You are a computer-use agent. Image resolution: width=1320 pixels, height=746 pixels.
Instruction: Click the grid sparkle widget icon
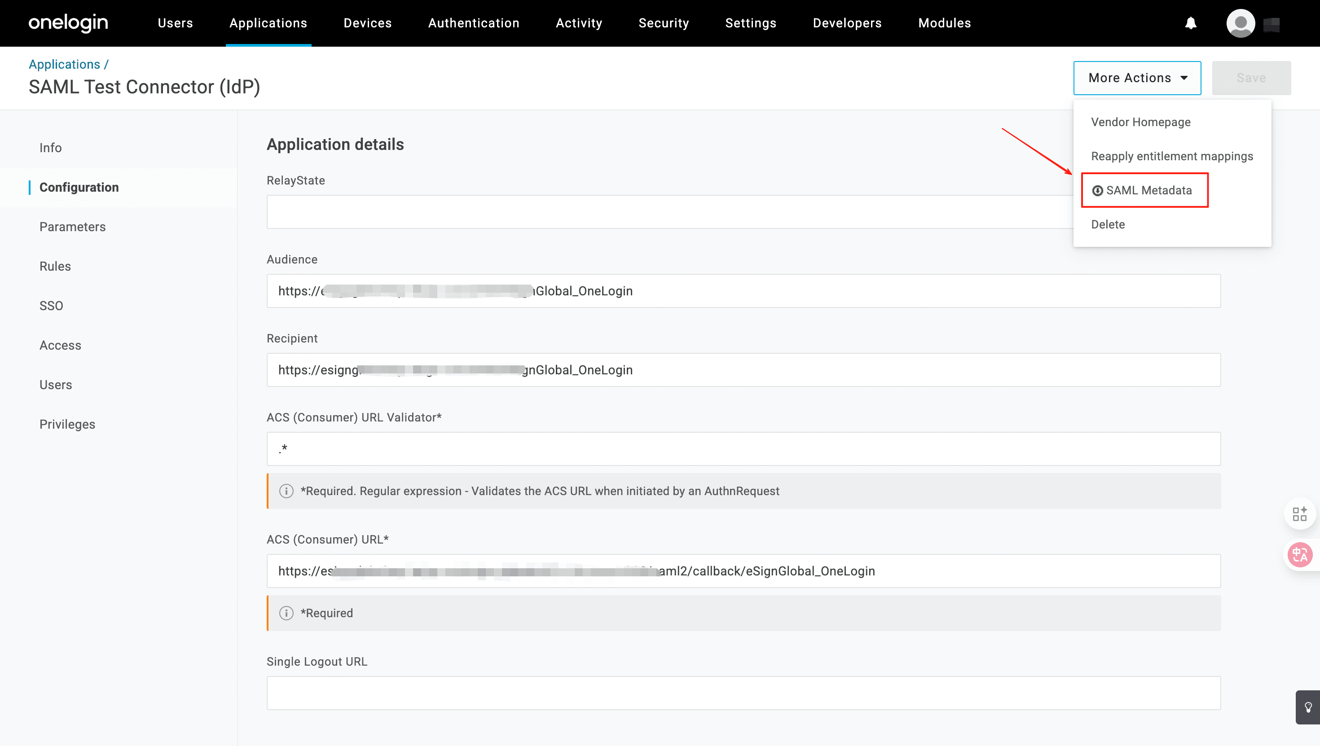click(1300, 513)
